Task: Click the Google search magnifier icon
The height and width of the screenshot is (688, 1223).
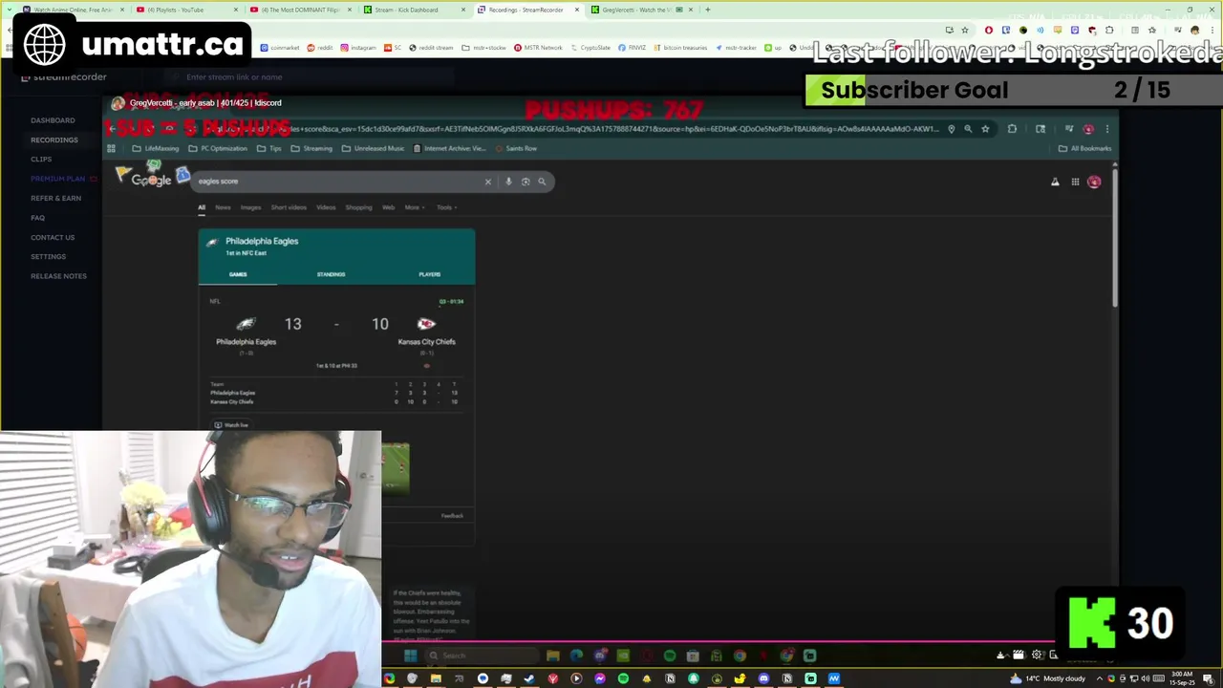Action: 542,182
